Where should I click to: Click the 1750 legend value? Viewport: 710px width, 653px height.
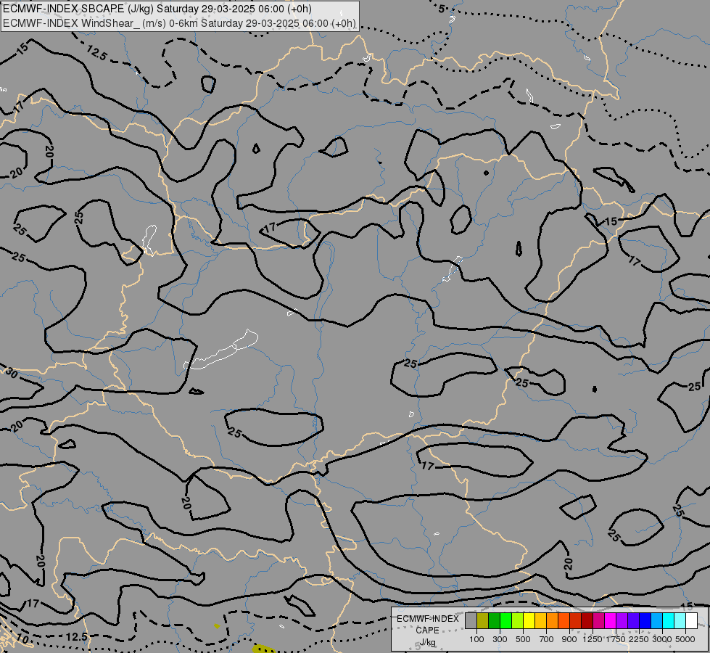click(616, 639)
